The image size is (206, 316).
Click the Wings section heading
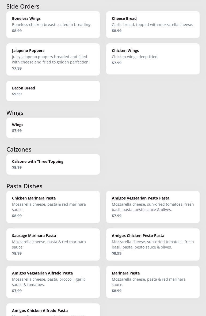point(15,112)
